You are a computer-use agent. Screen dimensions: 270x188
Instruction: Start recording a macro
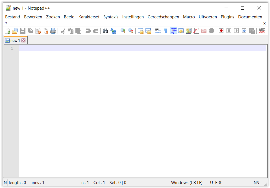pyautogui.click(x=221, y=31)
